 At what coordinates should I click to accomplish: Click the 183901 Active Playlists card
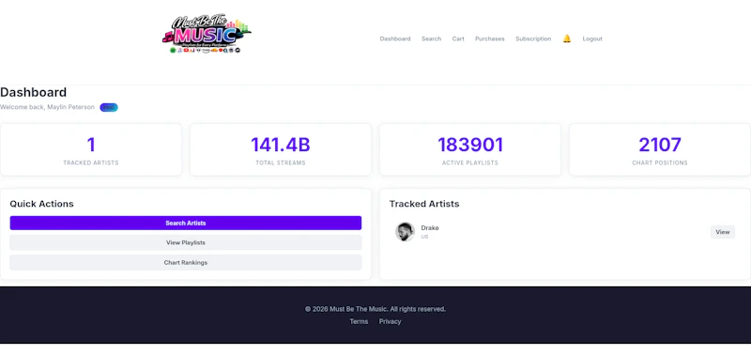click(470, 149)
